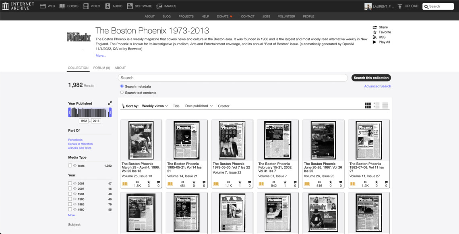Open the RSS feed icon
This screenshot has width=459, height=234.
(375, 37)
